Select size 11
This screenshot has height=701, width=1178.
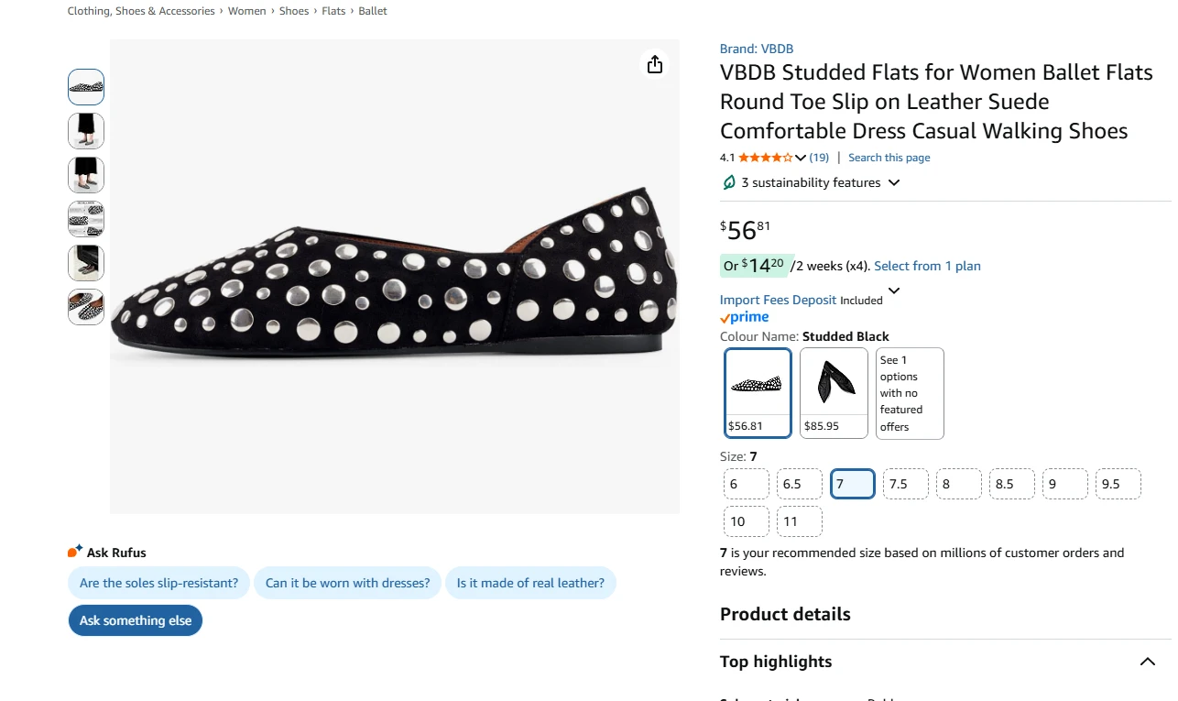[x=800, y=521]
